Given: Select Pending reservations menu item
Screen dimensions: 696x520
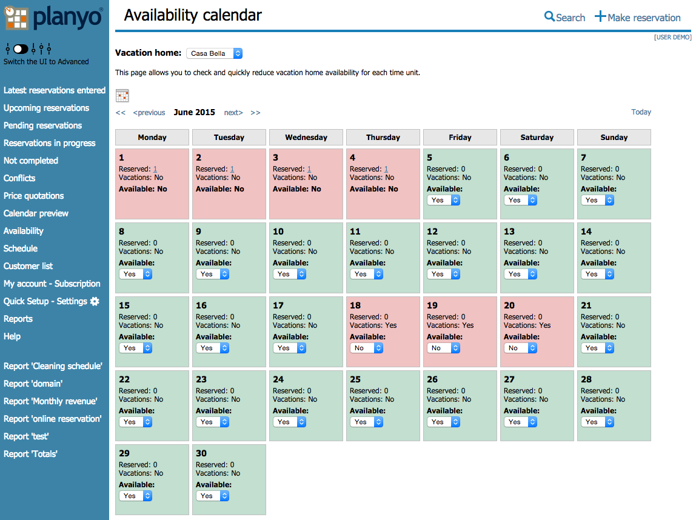Looking at the screenshot, I should point(42,125).
